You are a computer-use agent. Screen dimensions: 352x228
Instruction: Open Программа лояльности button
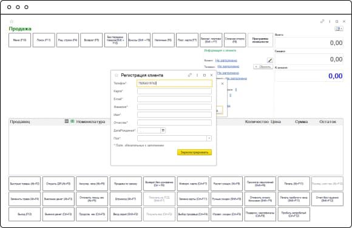tap(260, 40)
